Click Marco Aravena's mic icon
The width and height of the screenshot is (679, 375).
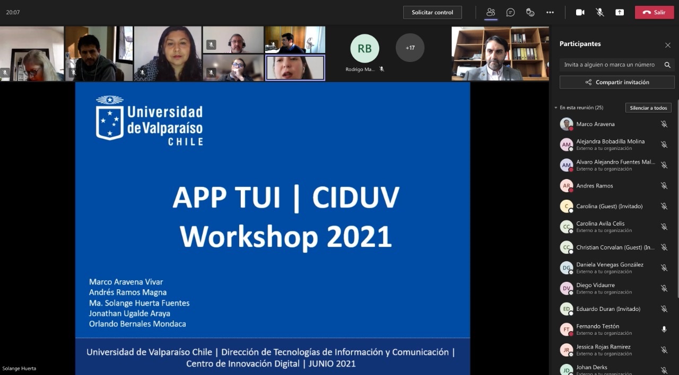coord(664,124)
